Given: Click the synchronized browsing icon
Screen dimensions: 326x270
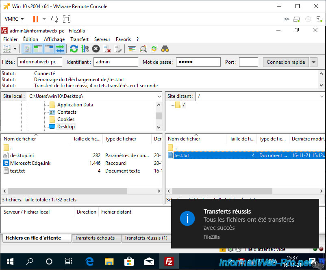Looking at the screenshot, I should (x=154, y=49).
